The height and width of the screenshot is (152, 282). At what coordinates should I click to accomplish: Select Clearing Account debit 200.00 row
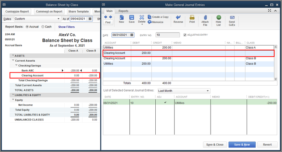[189, 53]
